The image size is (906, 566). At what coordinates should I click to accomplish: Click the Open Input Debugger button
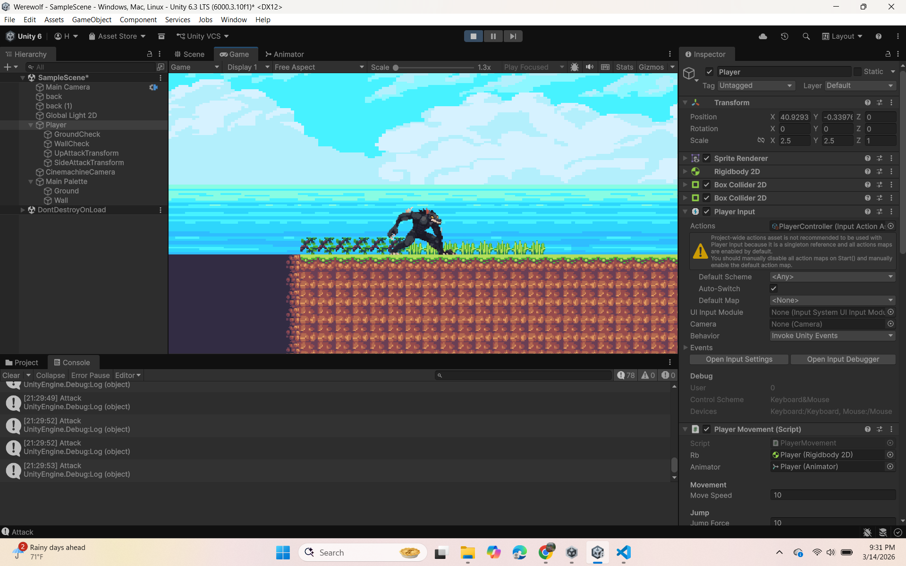[x=843, y=359]
